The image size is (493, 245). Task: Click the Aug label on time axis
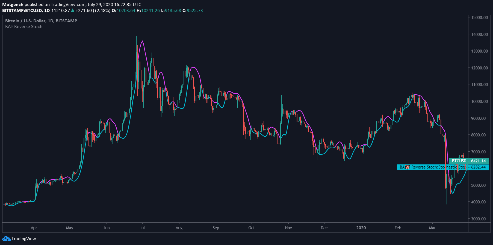tap(179, 228)
